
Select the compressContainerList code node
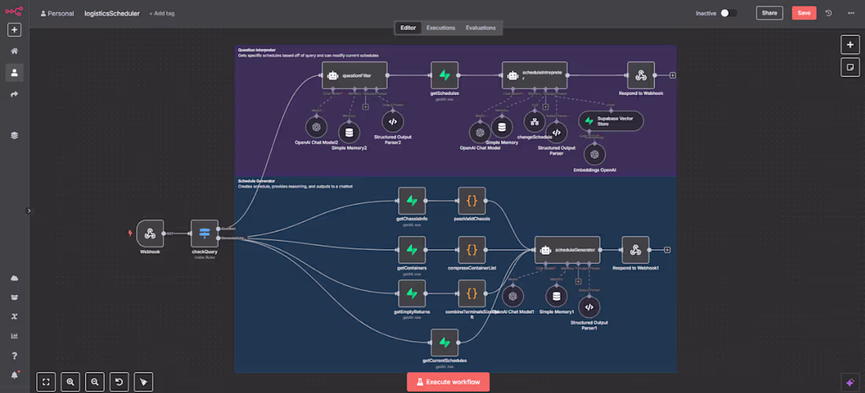[472, 250]
